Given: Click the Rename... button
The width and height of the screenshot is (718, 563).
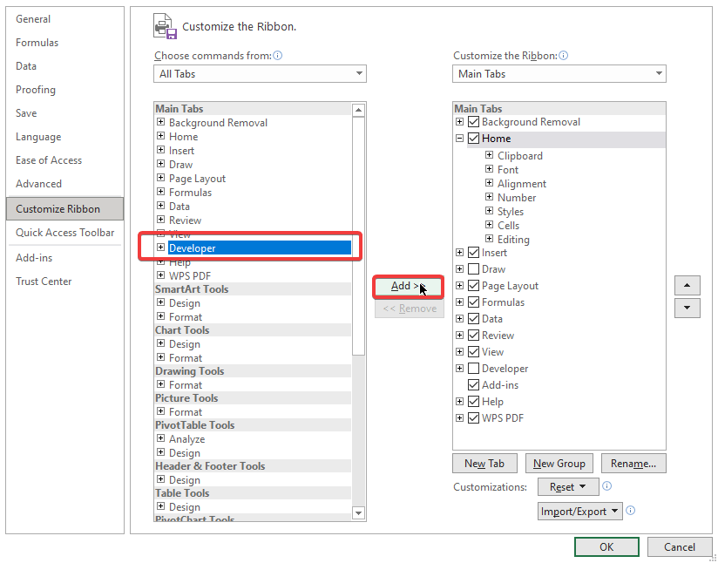Looking at the screenshot, I should 633,463.
